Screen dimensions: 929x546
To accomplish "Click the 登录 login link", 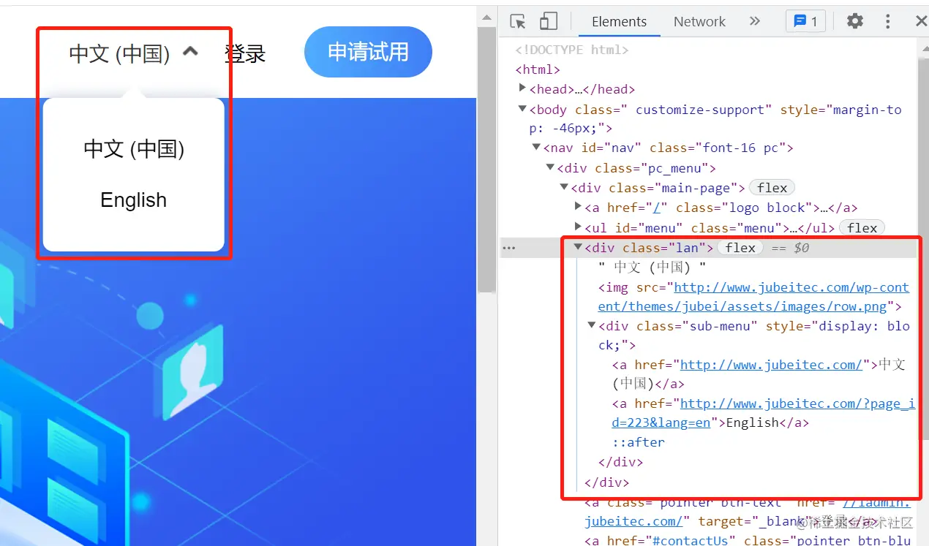I will pyautogui.click(x=245, y=53).
